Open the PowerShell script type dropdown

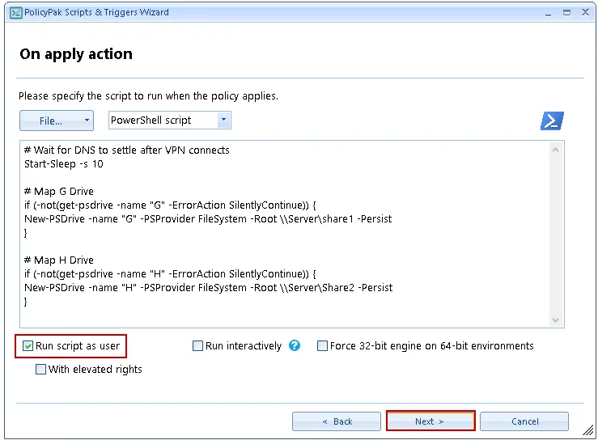click(x=223, y=121)
